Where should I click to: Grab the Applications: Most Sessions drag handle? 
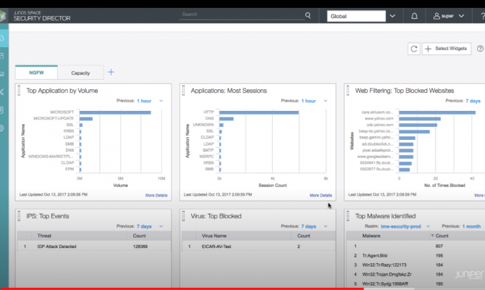point(183,91)
